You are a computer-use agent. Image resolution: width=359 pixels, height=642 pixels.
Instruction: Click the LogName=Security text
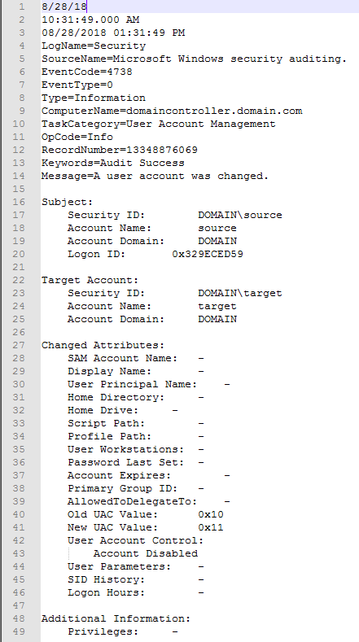coord(94,46)
